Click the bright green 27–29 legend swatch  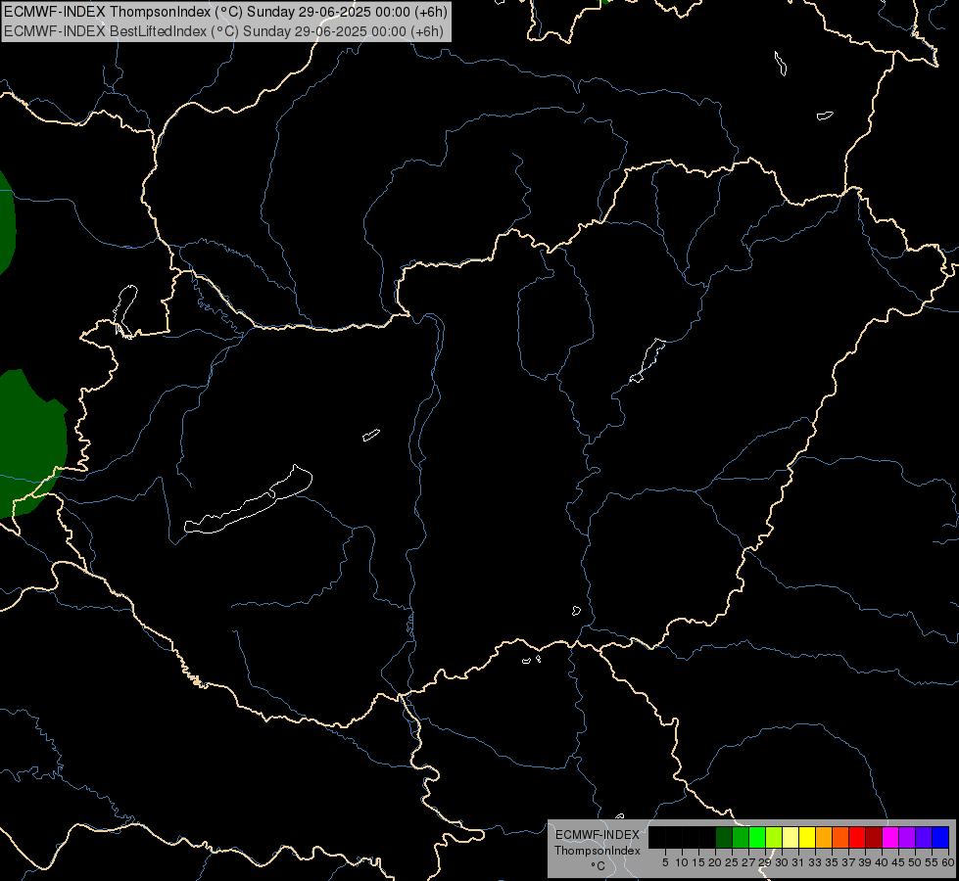click(x=757, y=837)
